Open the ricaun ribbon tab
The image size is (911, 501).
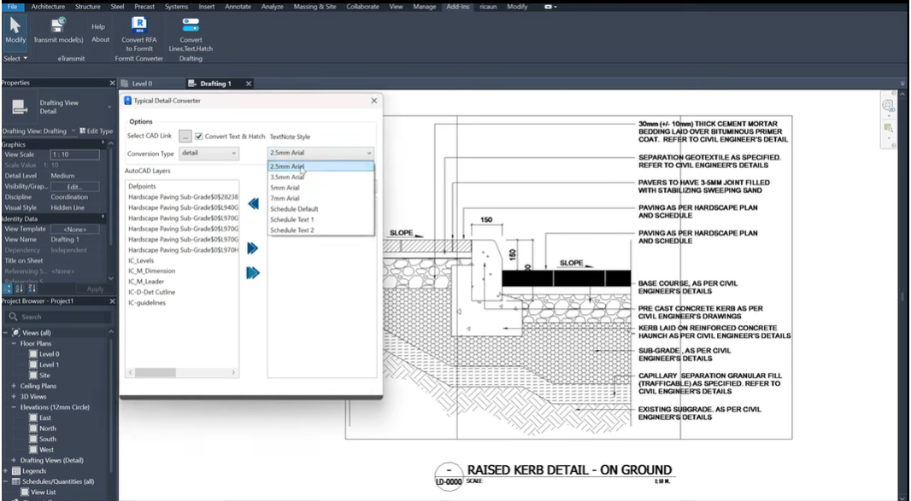click(x=488, y=6)
